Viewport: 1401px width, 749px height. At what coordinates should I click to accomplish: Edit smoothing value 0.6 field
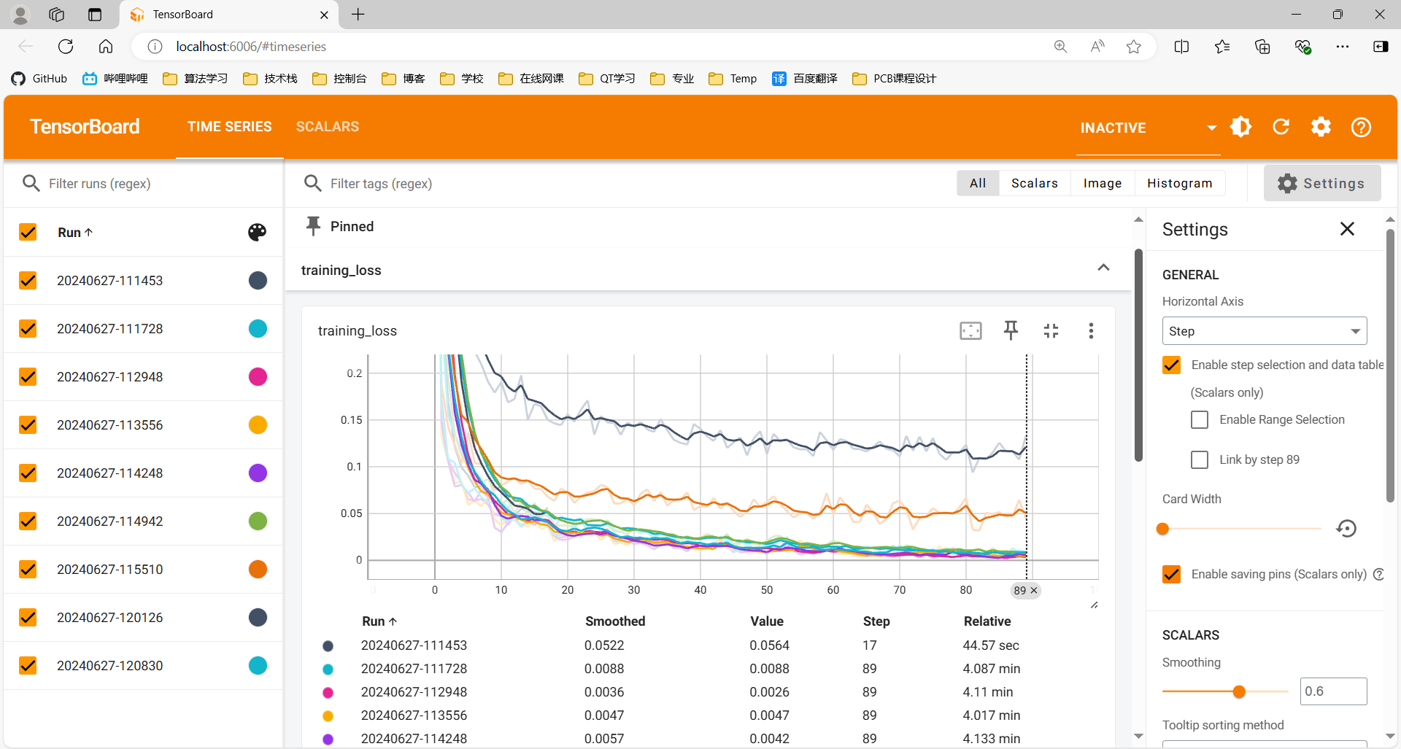coord(1333,691)
